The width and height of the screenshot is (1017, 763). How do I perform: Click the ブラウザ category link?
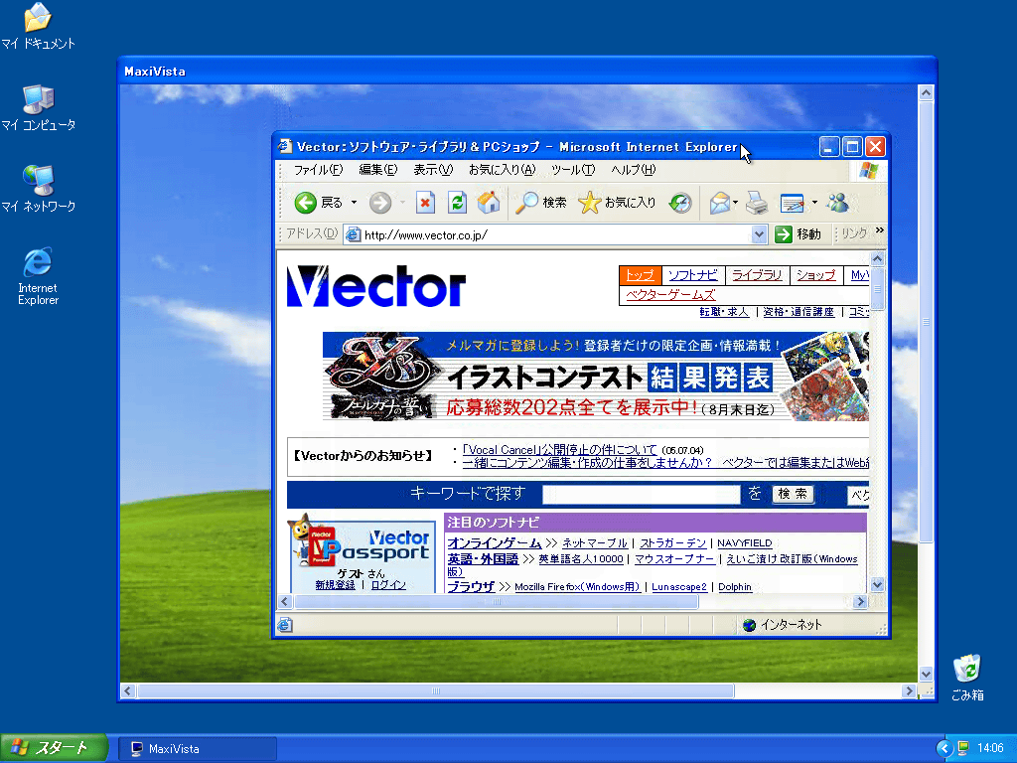[471, 586]
